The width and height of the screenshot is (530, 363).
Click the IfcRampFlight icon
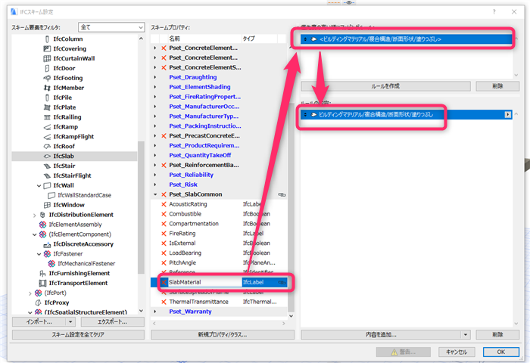pyautogui.click(x=47, y=137)
